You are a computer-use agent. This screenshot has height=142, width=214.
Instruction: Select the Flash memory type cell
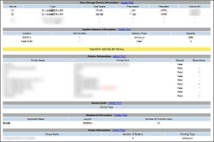tap(139, 41)
